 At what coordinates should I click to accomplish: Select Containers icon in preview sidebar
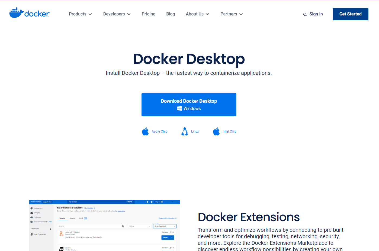coord(32,208)
